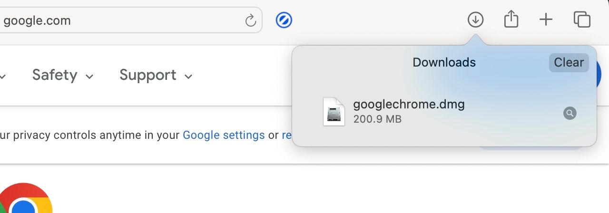Click the Downloads popover title

click(444, 62)
